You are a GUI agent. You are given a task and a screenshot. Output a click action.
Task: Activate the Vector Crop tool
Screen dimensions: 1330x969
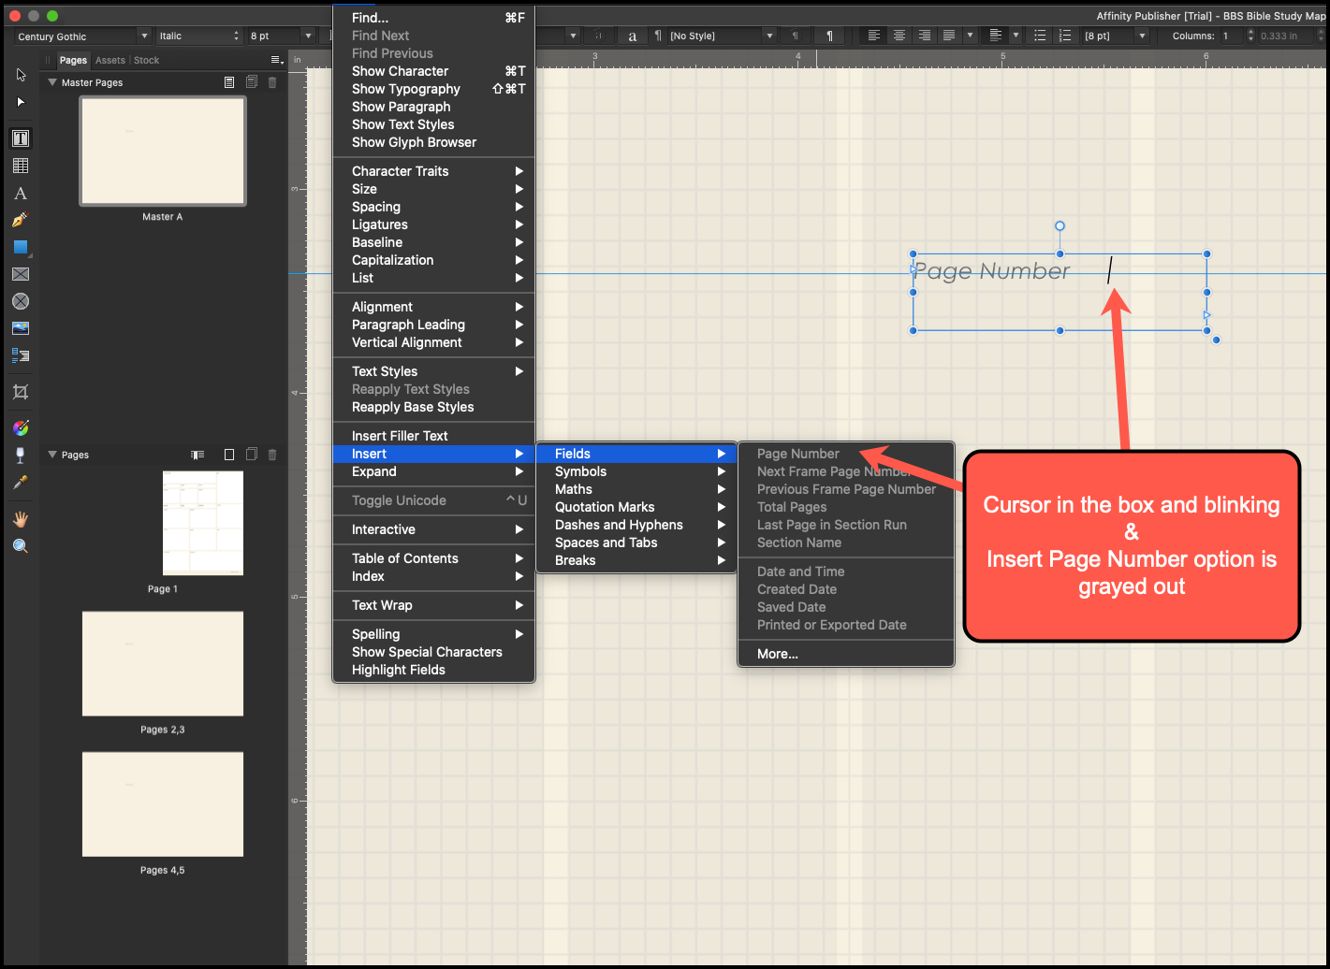[x=20, y=391]
